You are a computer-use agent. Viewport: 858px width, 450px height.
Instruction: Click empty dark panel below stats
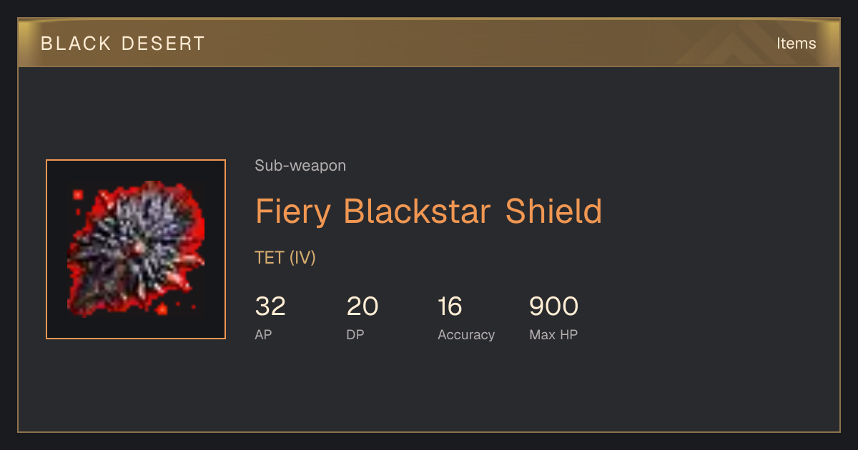[429, 389]
